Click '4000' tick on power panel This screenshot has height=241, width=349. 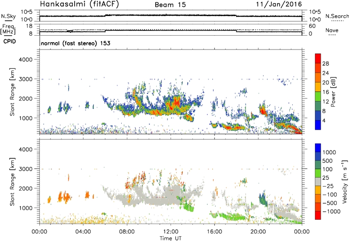(x=25, y=60)
